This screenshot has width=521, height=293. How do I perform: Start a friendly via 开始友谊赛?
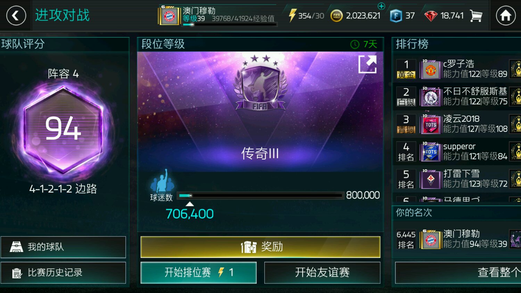[322, 273]
